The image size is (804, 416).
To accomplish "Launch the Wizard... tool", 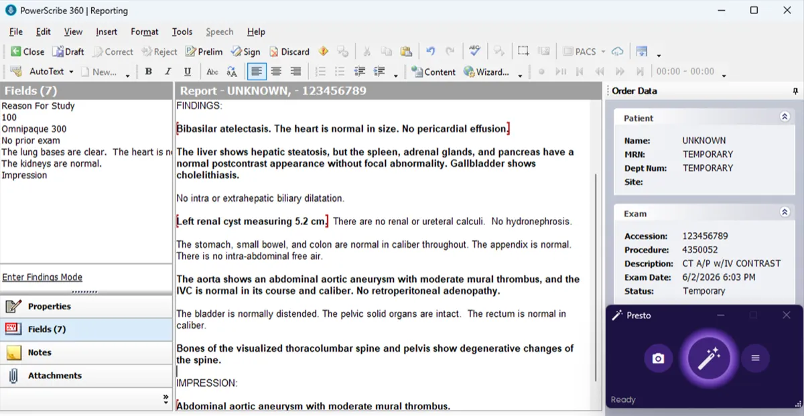I will pos(486,72).
